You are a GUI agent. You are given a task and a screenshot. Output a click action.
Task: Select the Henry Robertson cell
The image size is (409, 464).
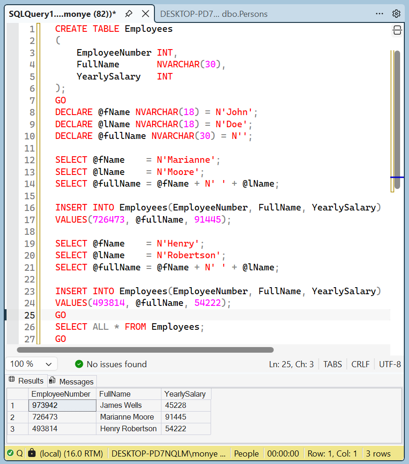(129, 428)
